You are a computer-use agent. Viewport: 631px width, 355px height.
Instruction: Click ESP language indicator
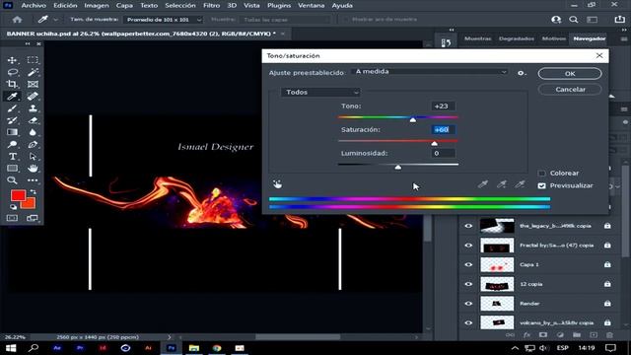563,348
